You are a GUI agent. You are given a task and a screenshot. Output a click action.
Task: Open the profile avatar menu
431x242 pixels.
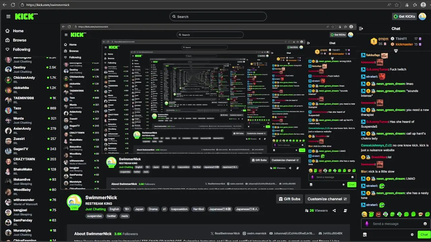pos(422,16)
